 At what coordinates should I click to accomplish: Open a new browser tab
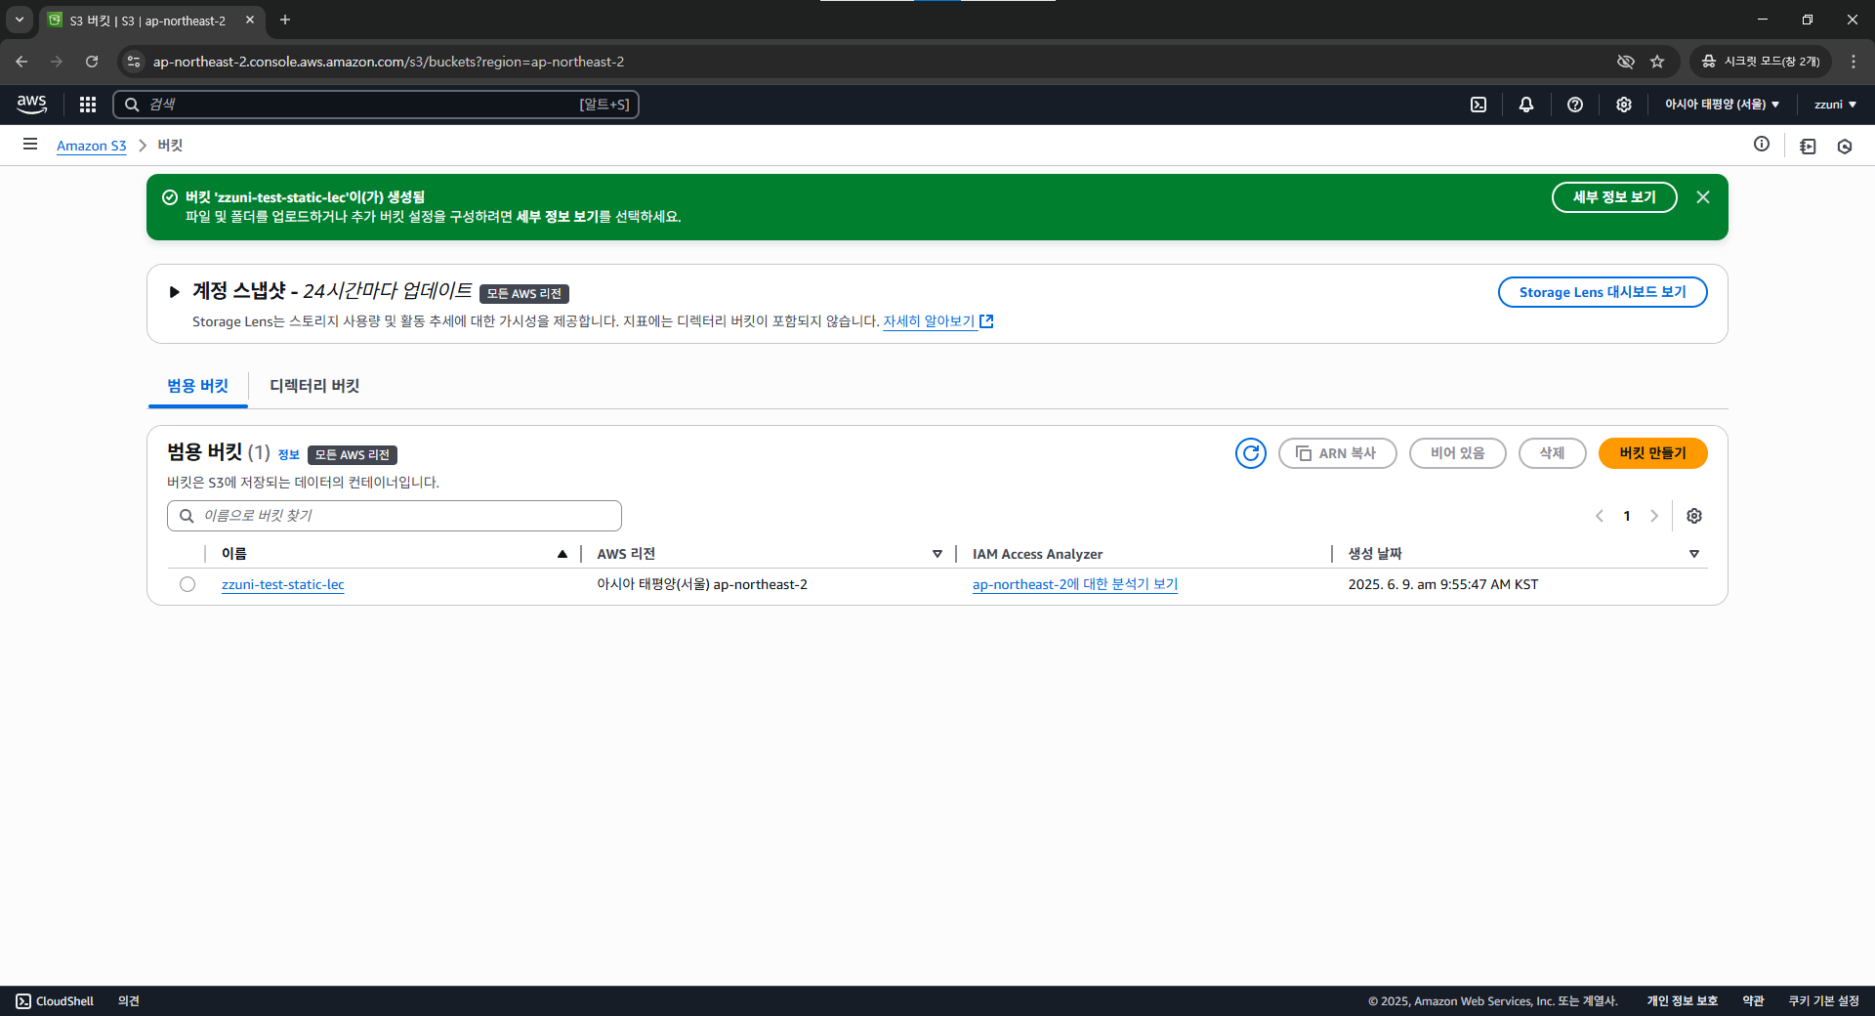pyautogui.click(x=285, y=20)
